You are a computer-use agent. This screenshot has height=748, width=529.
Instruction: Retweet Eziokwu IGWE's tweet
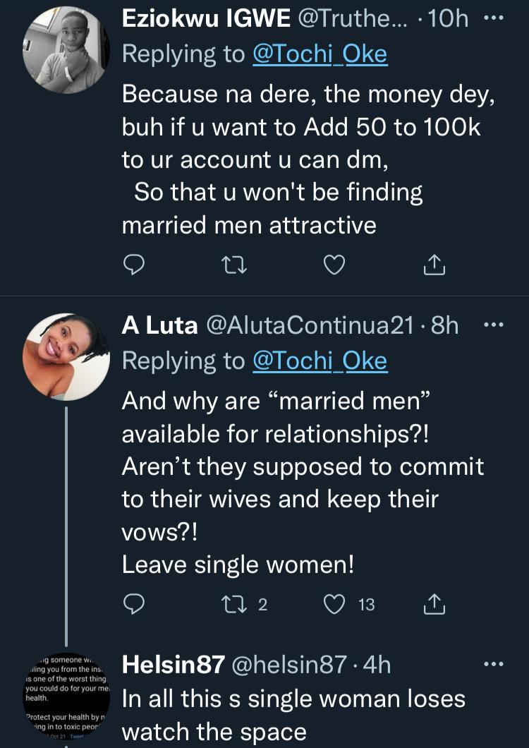pyautogui.click(x=231, y=265)
